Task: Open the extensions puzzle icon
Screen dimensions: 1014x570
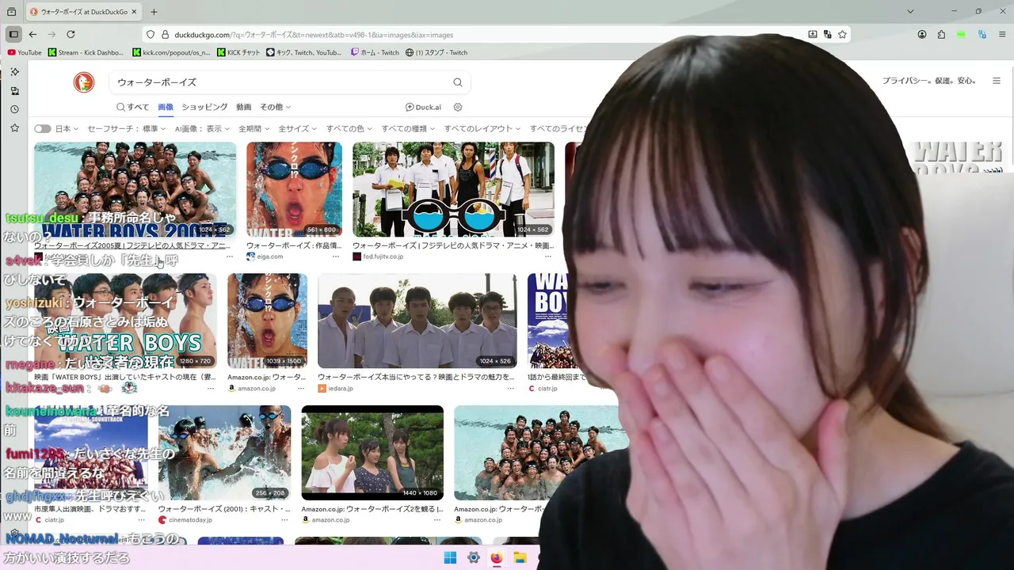Action: coord(941,34)
